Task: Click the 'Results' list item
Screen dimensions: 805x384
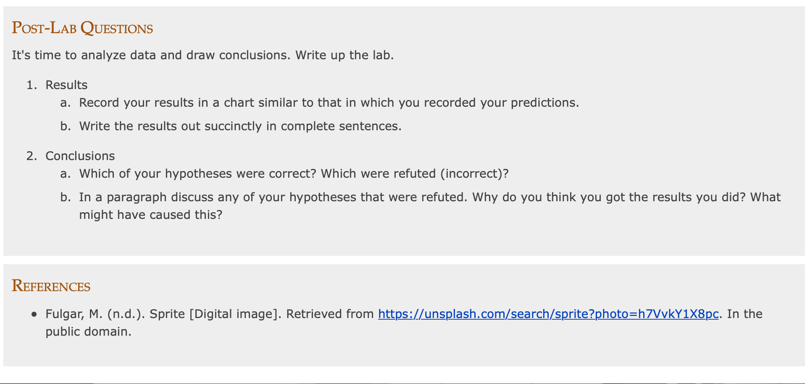Action: 66,85
